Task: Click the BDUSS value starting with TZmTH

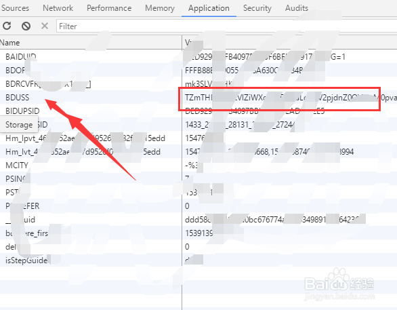Action: point(291,98)
